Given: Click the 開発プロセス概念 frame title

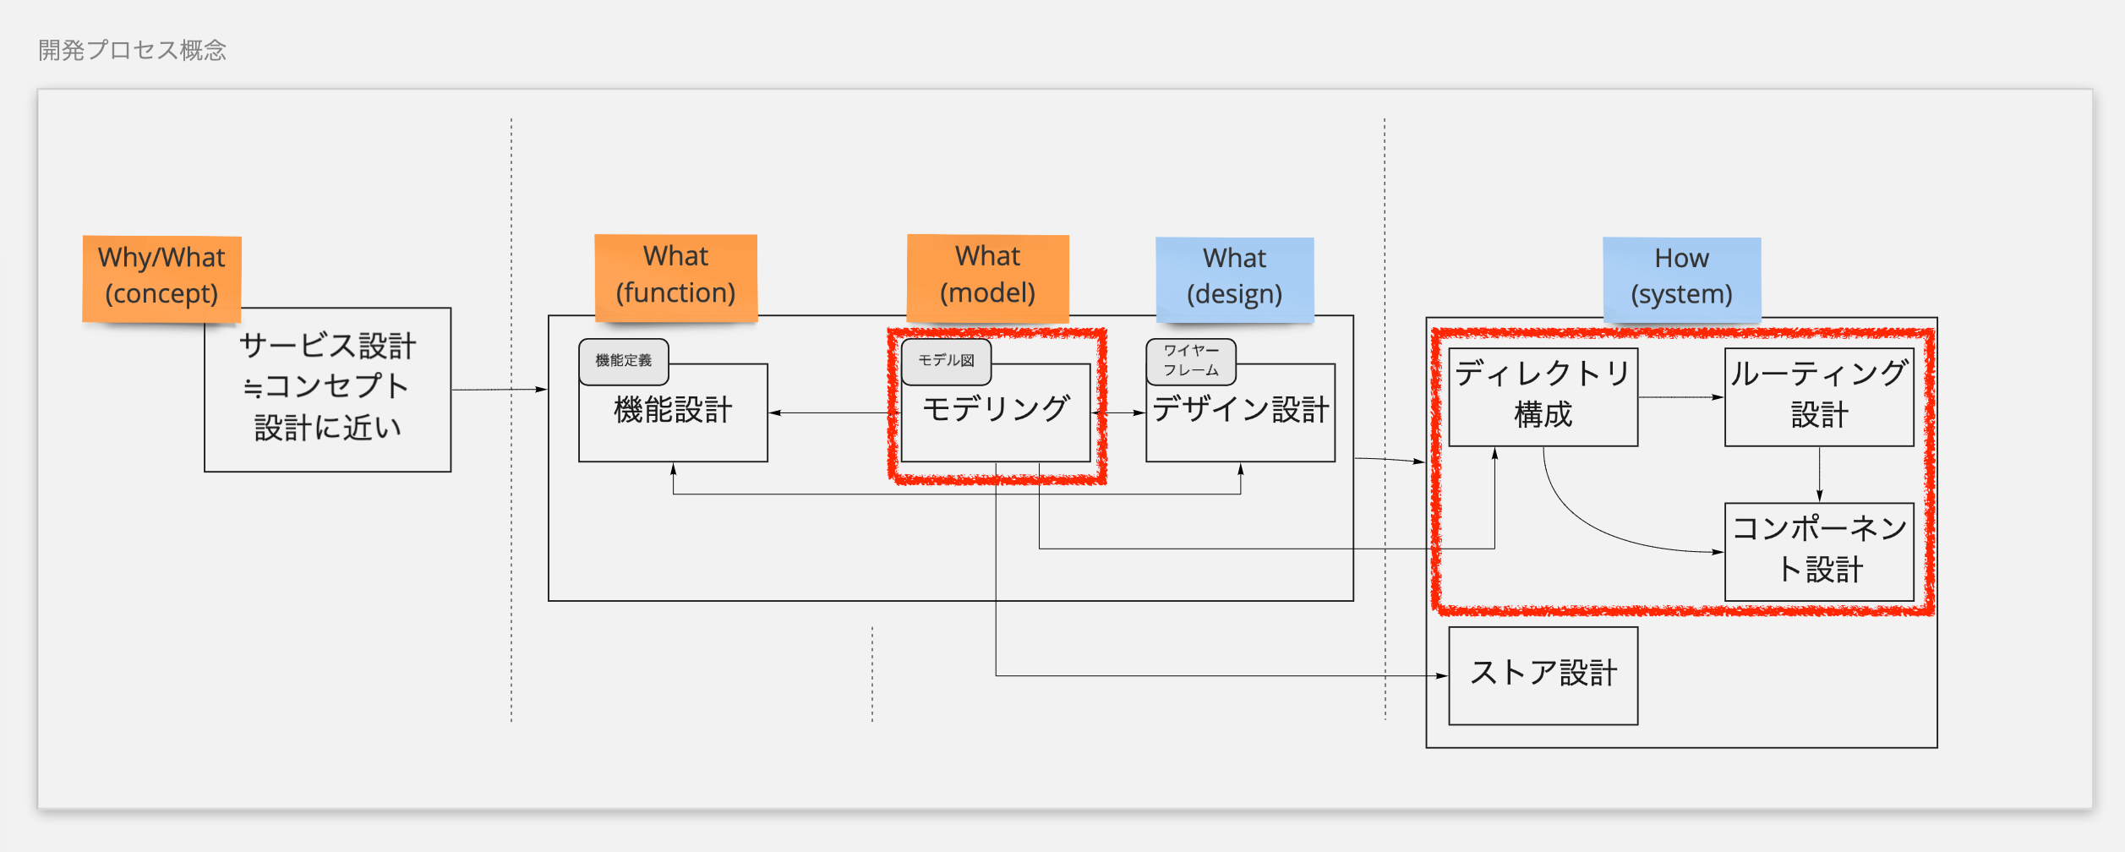Looking at the screenshot, I should (x=132, y=51).
